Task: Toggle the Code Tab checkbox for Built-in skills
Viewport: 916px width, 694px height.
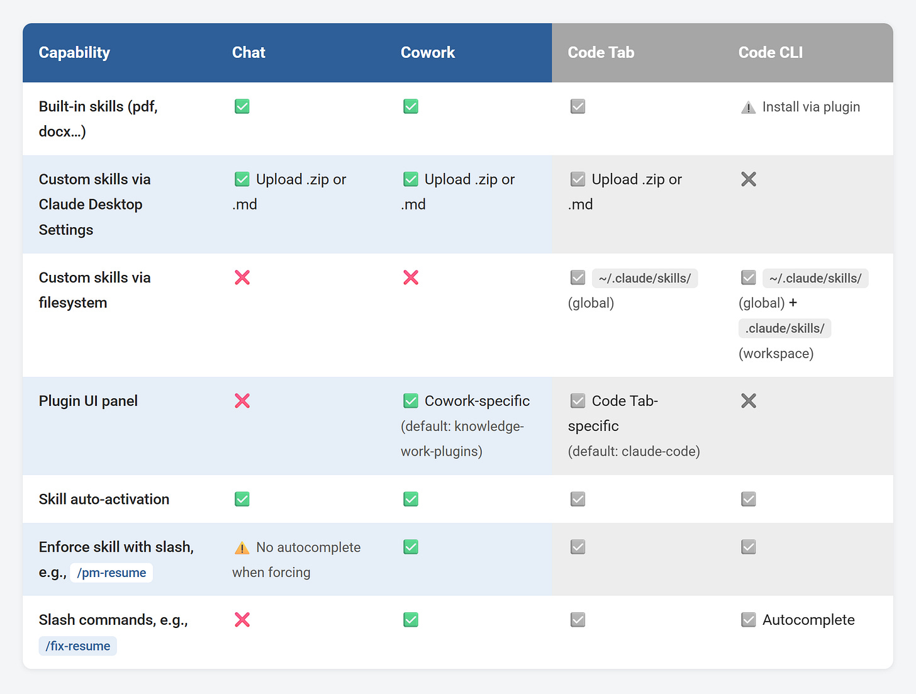Action: [578, 106]
